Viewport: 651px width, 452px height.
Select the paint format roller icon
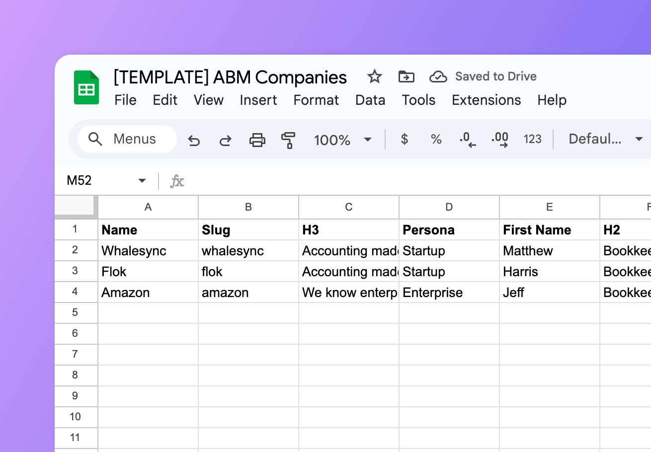(x=288, y=140)
